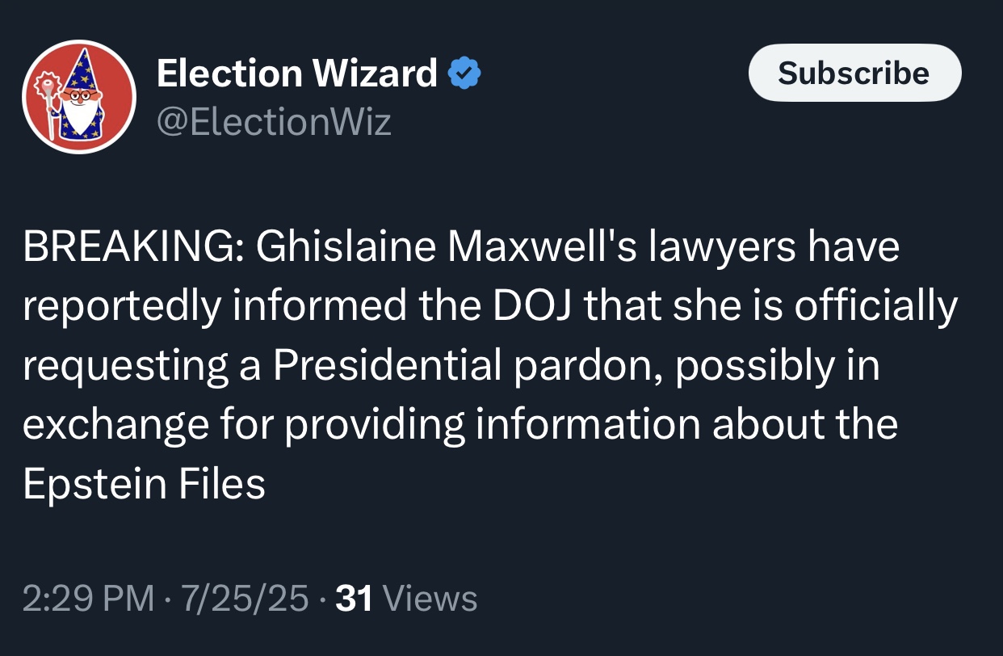
Task: Click the bold 31 view count
Action: [x=354, y=599]
